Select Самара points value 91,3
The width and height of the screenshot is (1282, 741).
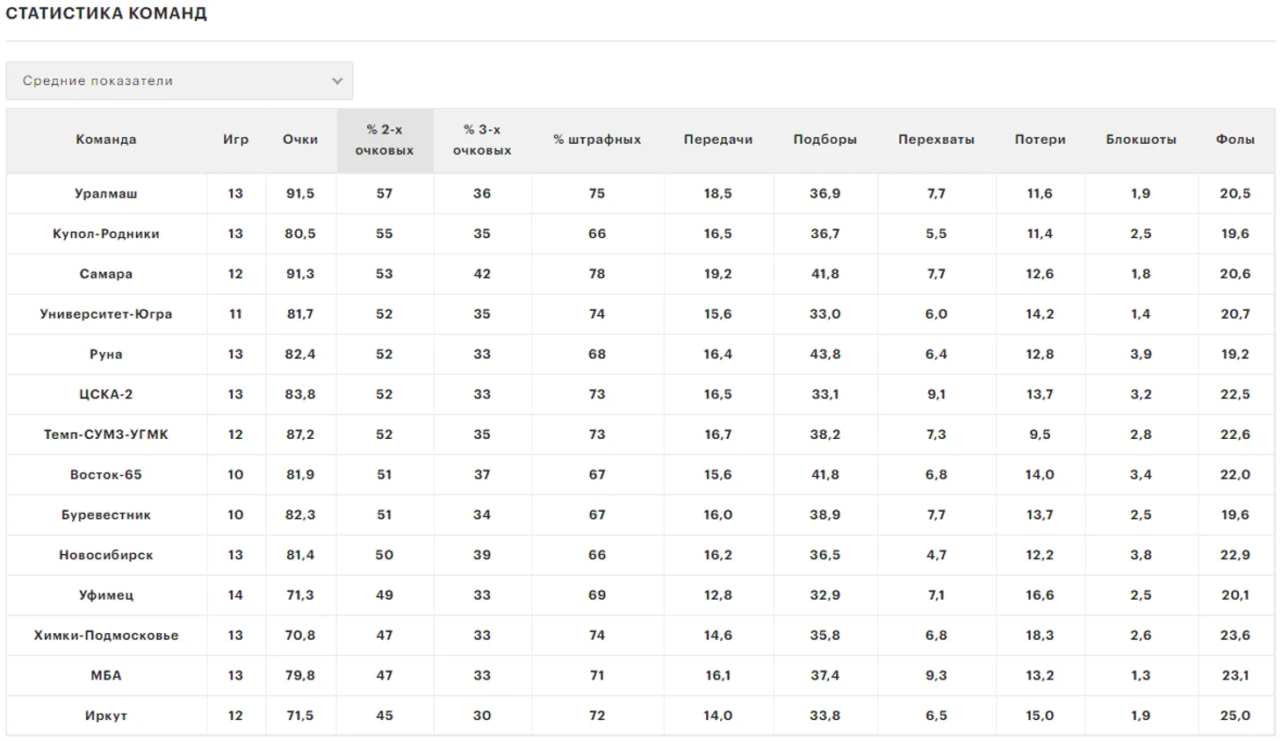300,274
